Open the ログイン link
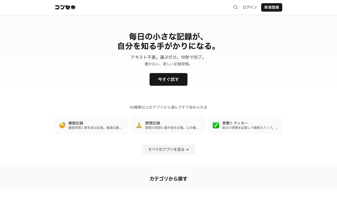The width and height of the screenshot is (337, 211). point(250,7)
